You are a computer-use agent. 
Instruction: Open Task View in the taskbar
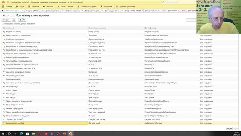point(15,134)
